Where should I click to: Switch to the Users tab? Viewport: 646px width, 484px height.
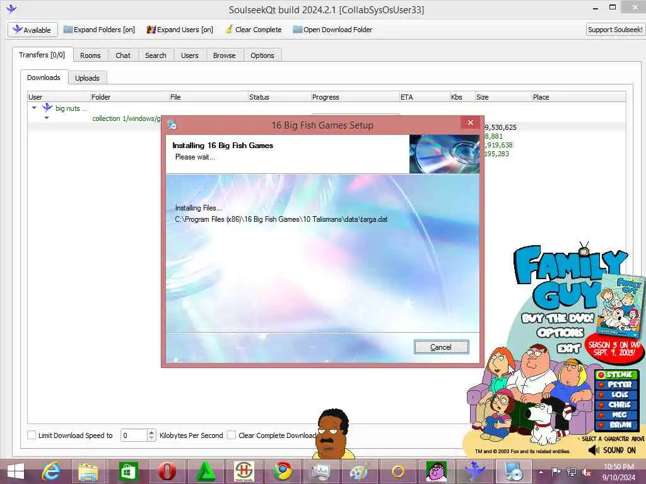coord(189,55)
